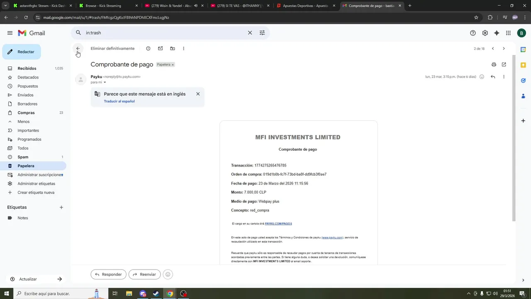Image resolution: width=531 pixels, height=299 pixels.
Task: Open Chrome tab search dropdown
Action: (5, 6)
